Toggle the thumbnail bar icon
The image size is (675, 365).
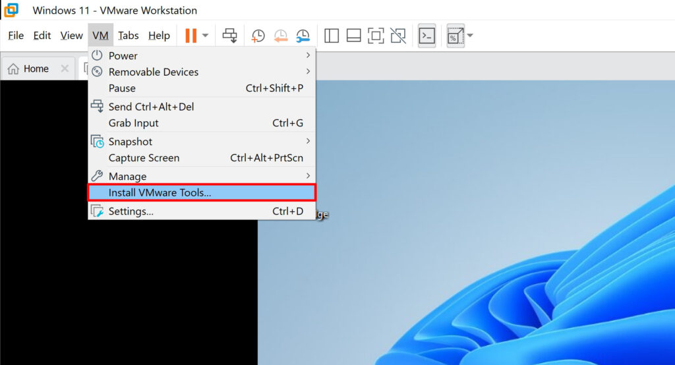click(354, 36)
